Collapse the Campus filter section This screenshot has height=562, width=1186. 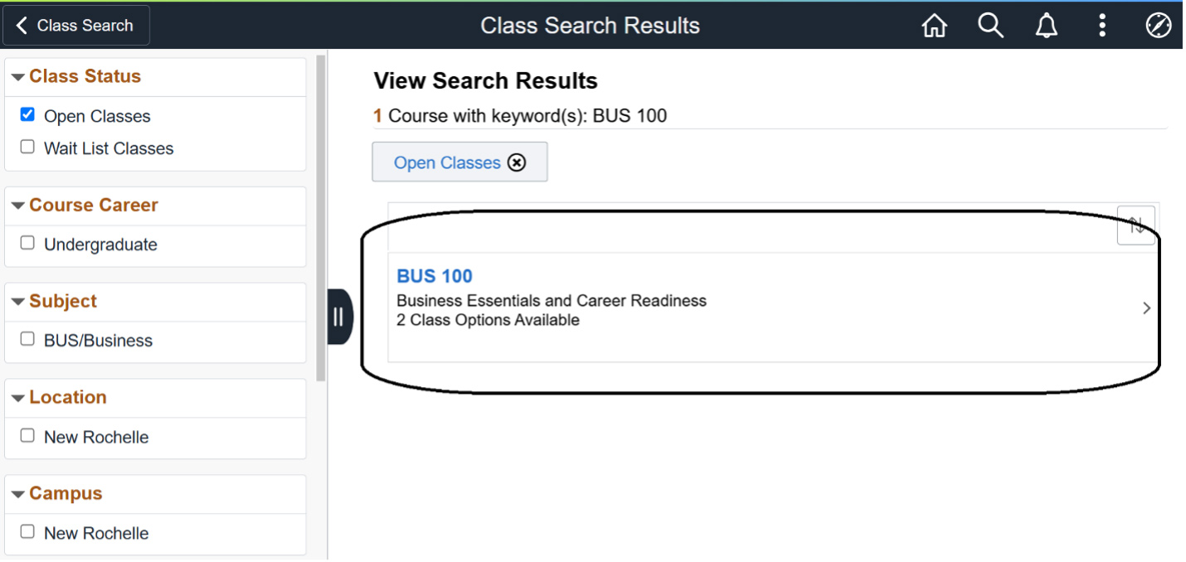click(x=18, y=494)
